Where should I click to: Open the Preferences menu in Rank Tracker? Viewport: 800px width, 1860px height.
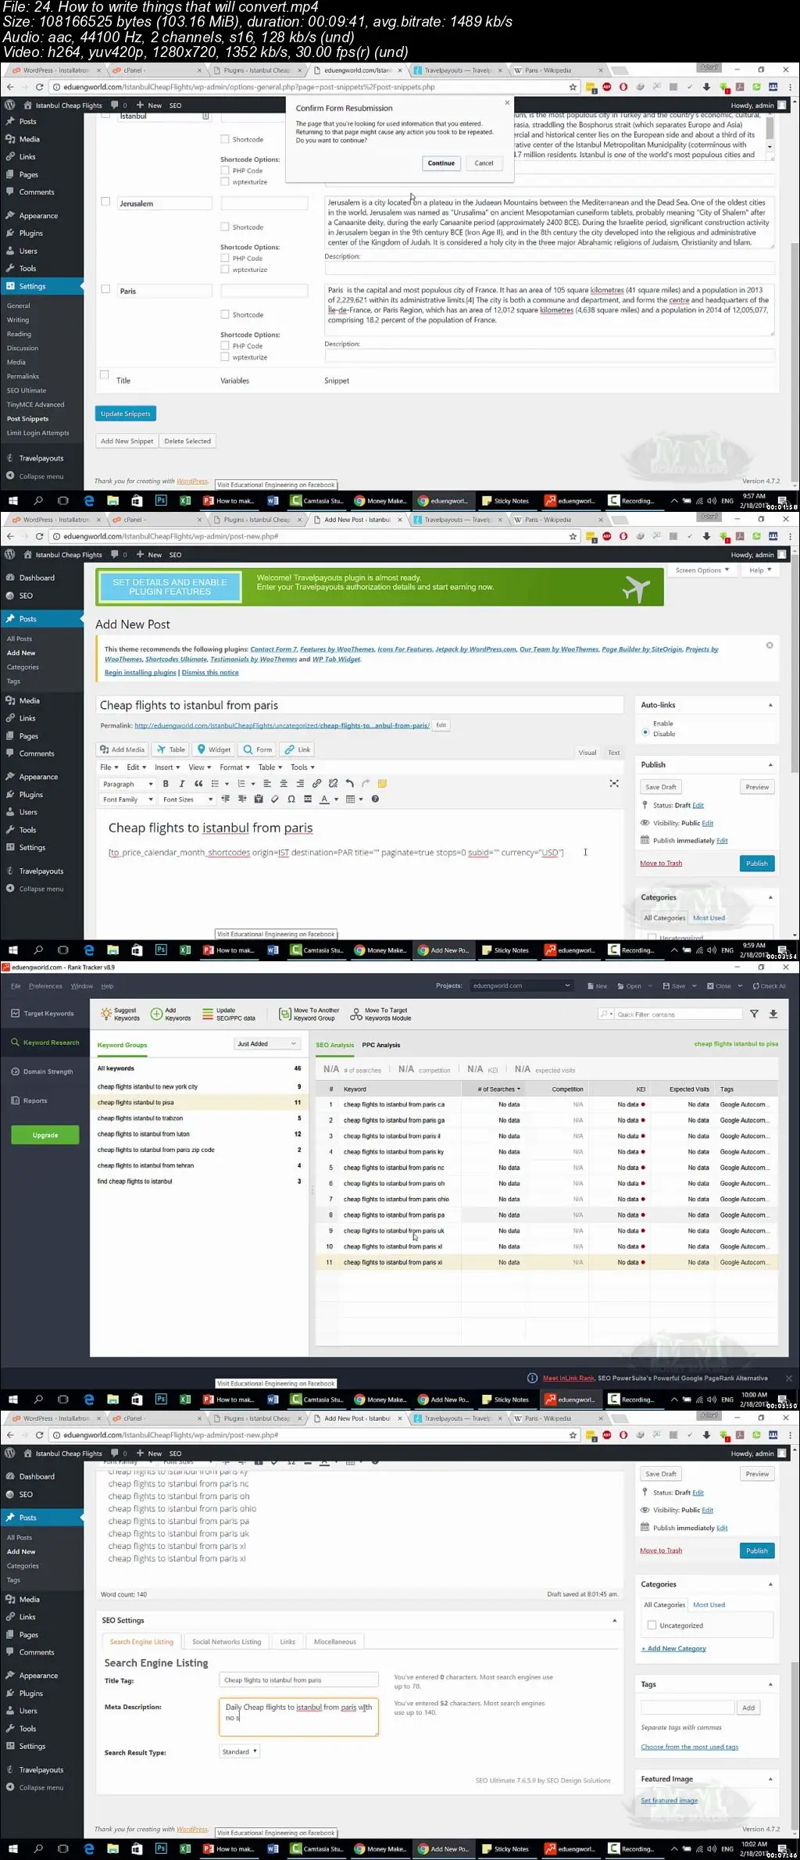(x=45, y=986)
